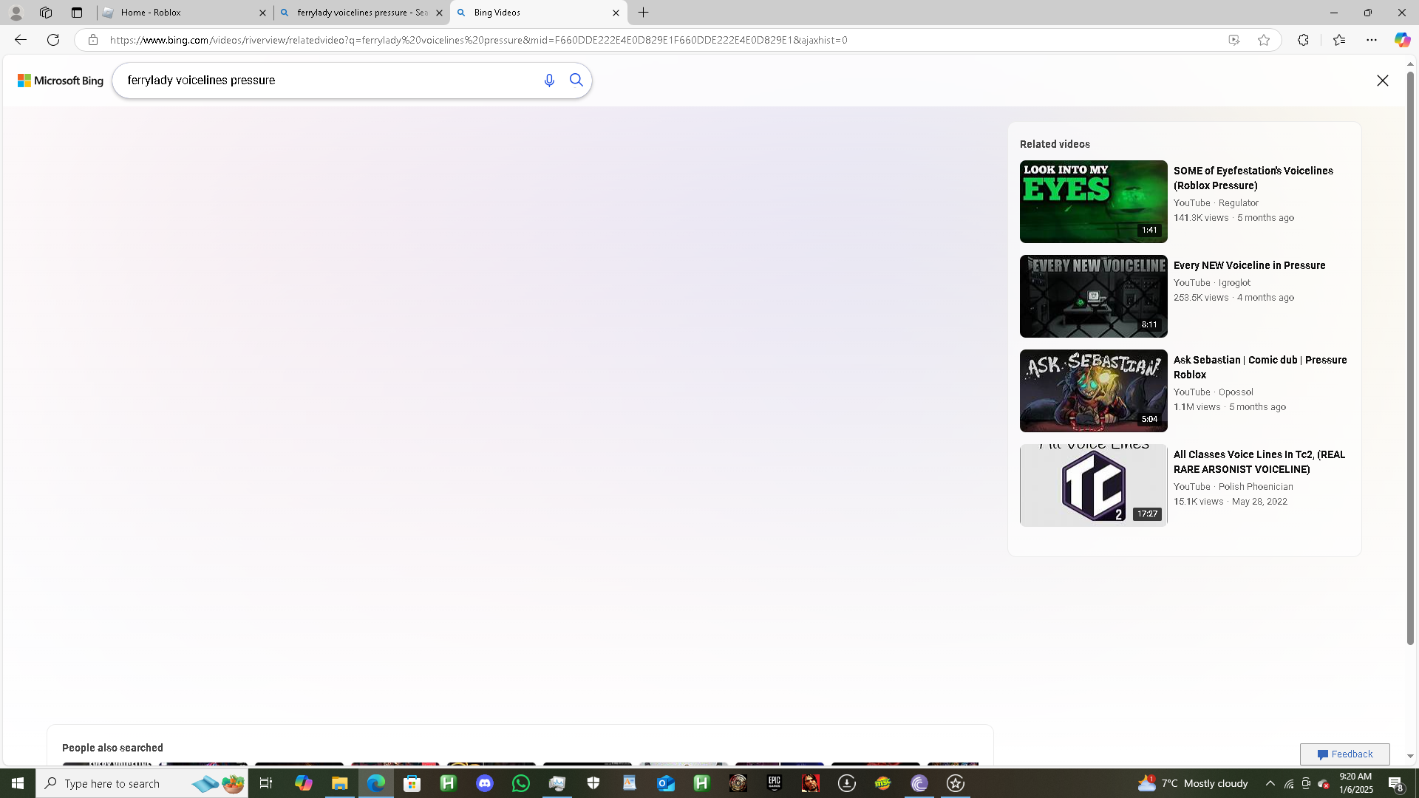This screenshot has width=1419, height=798.
Task: Open Discord from the taskbar
Action: click(x=485, y=783)
